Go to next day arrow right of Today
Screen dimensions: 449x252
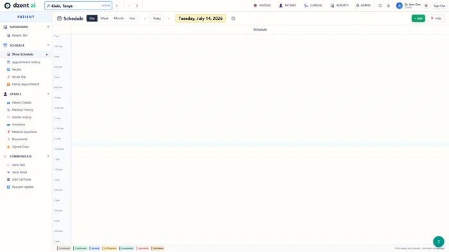(169, 19)
